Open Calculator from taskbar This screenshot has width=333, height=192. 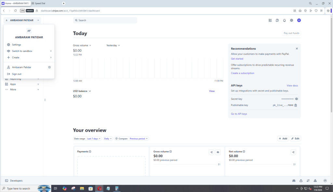coord(117,188)
